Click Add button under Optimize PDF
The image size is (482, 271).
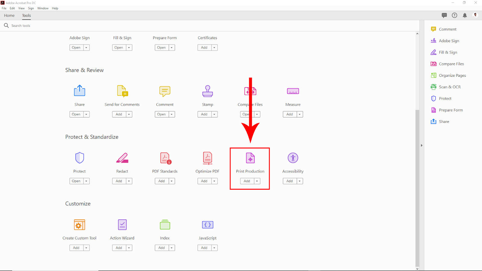(205, 181)
